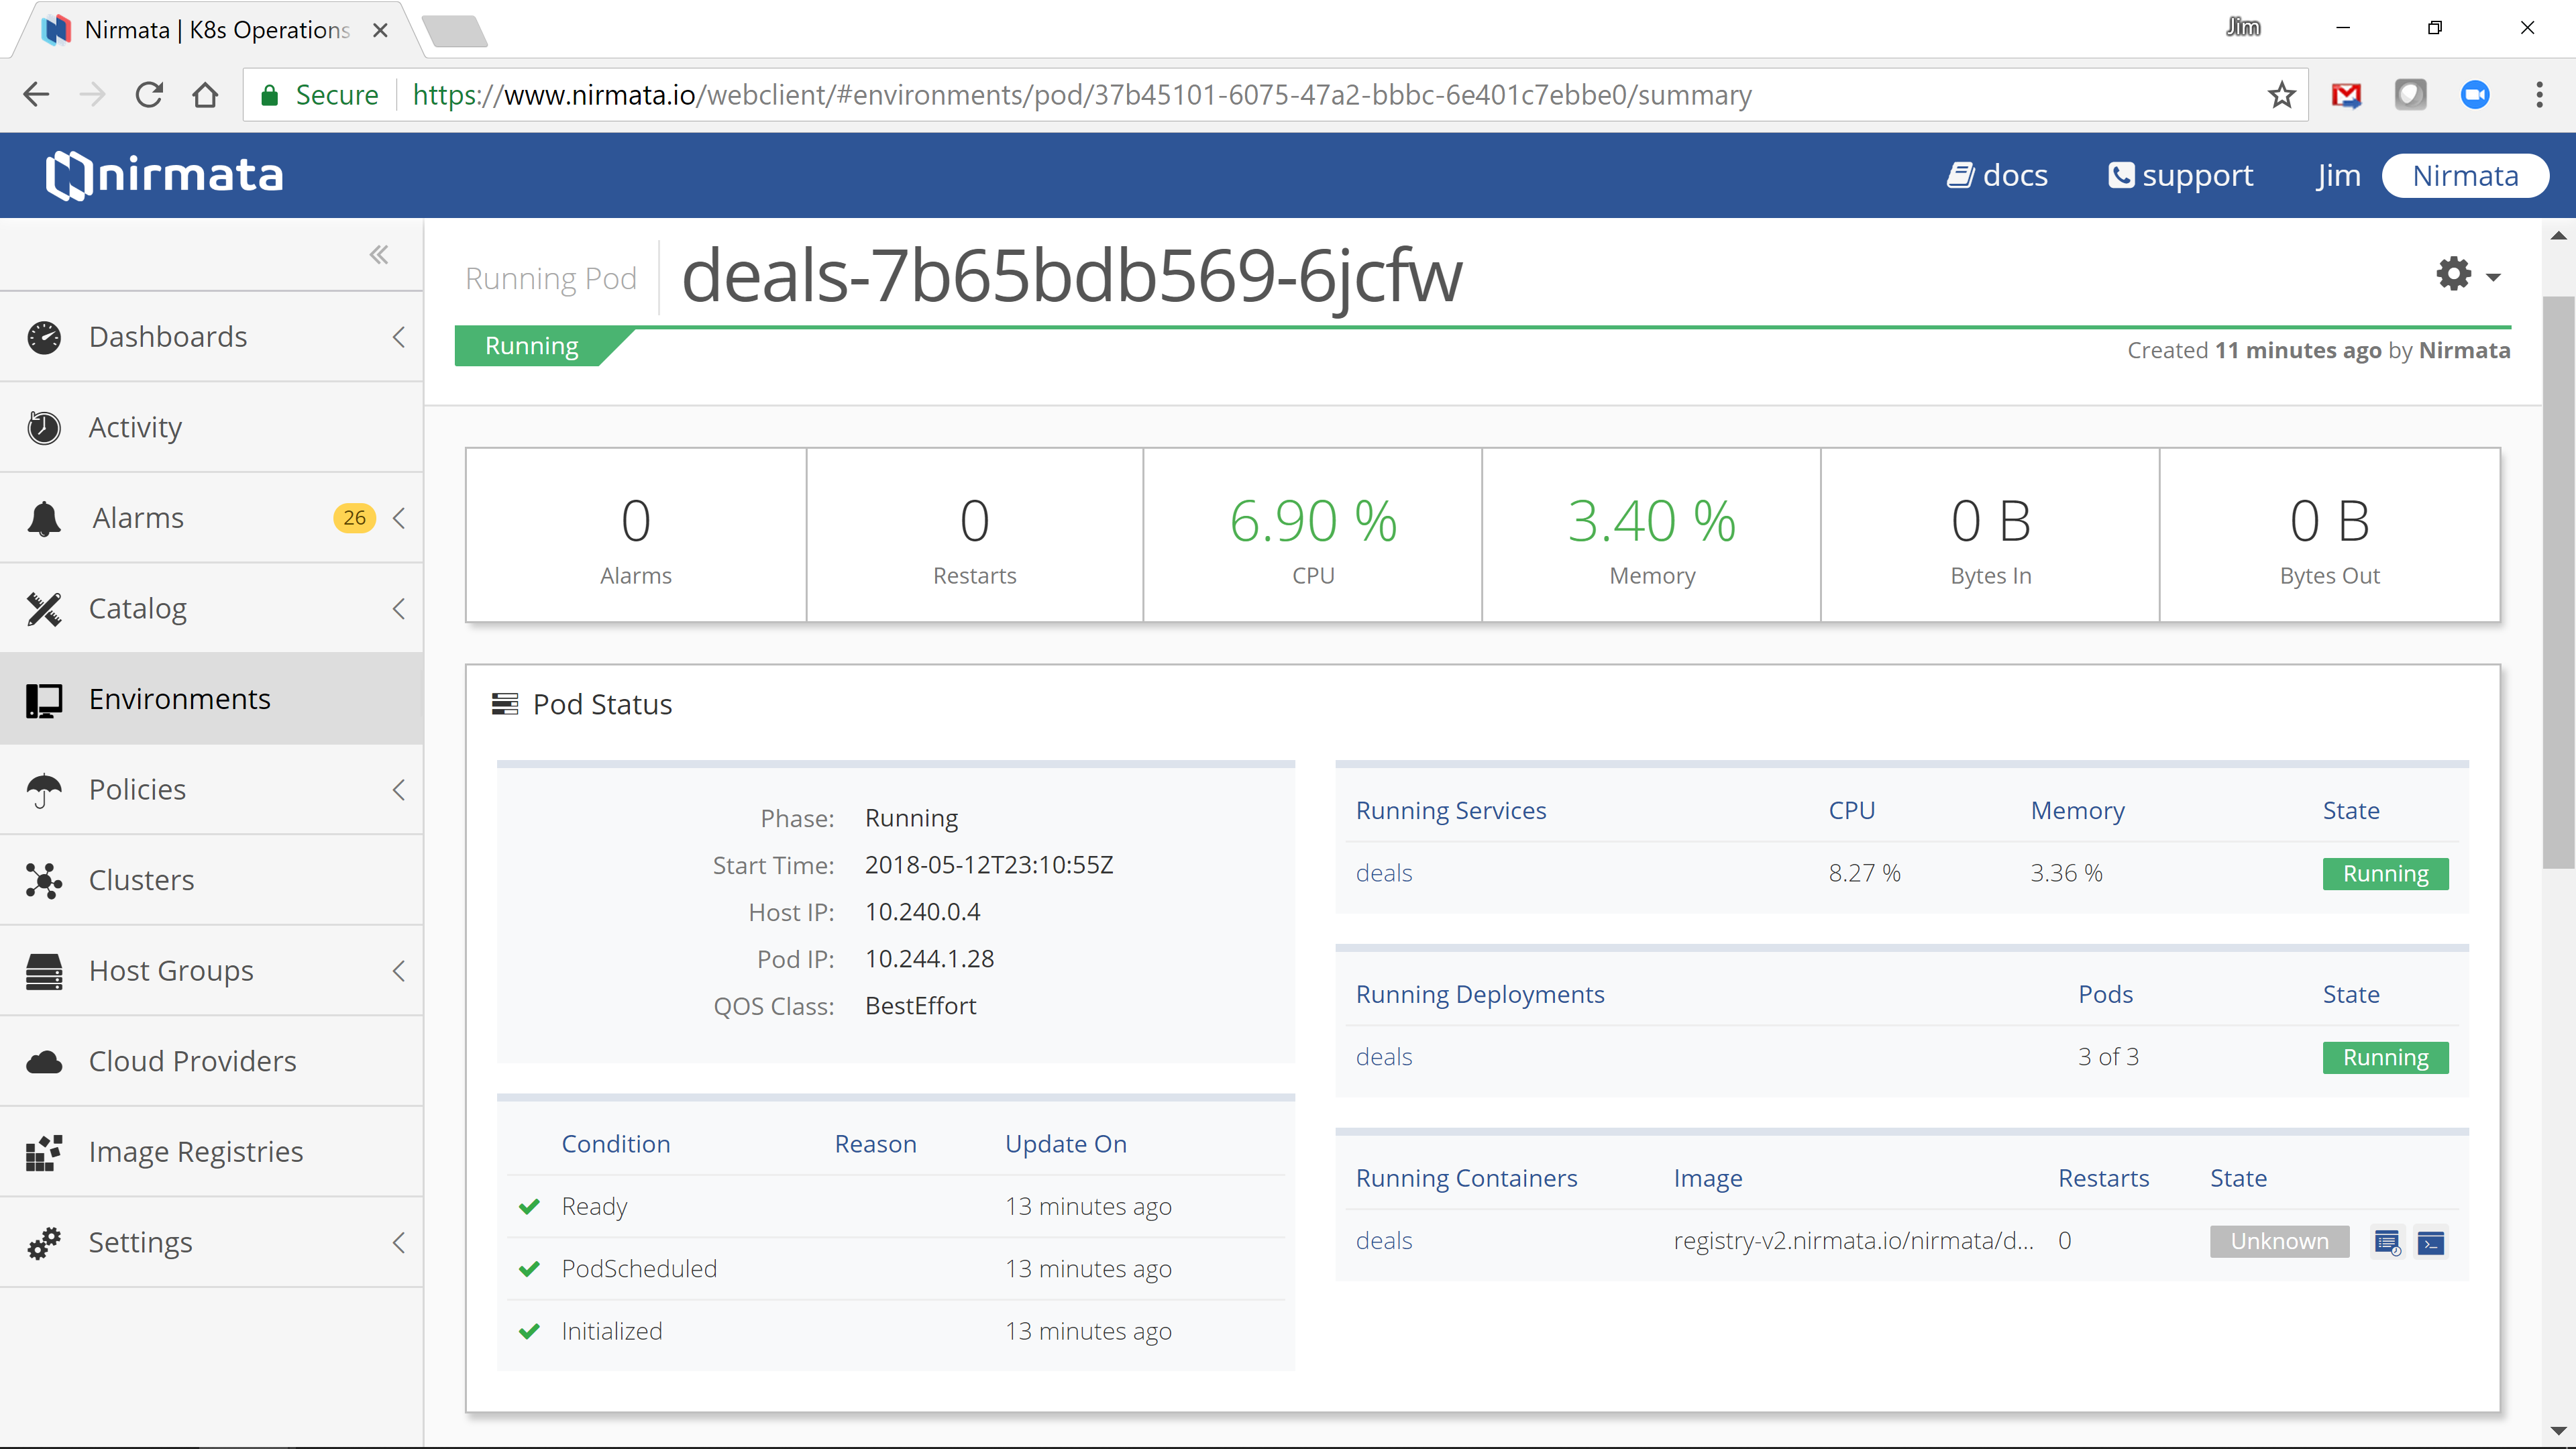Click the 3.40 % Memory tile

(x=1652, y=536)
